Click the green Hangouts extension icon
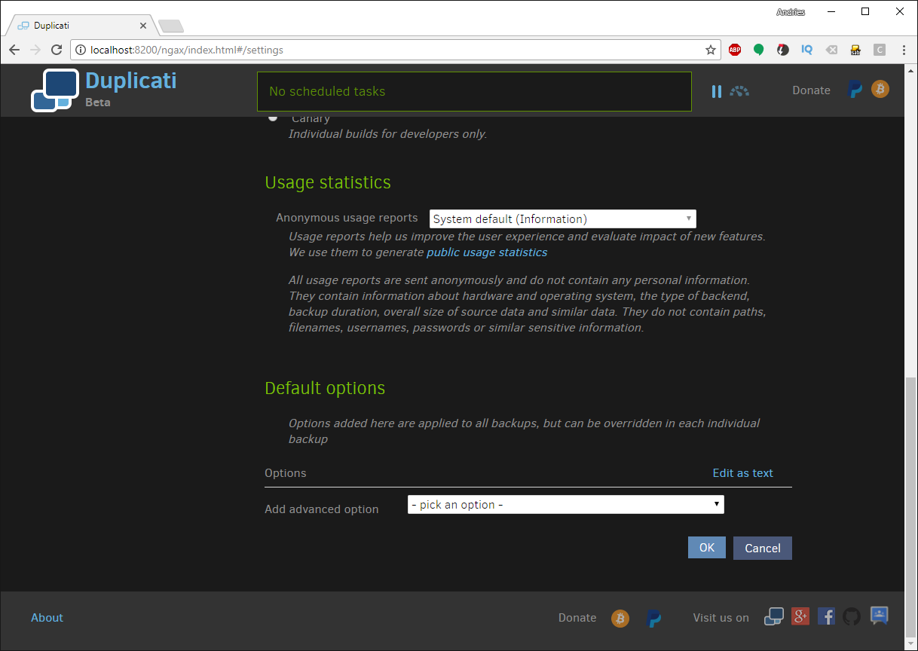Image resolution: width=918 pixels, height=651 pixels. (759, 50)
